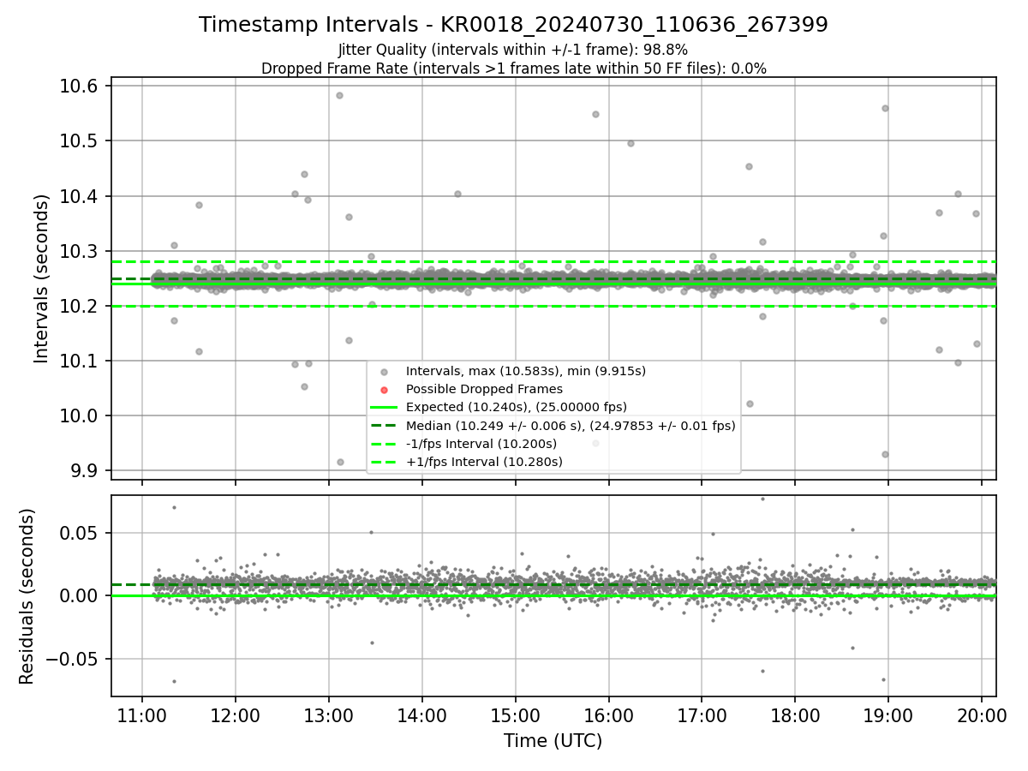Click the 'Residuals (seconds)' y-axis label
The image size is (1028, 771).
click(x=27, y=596)
